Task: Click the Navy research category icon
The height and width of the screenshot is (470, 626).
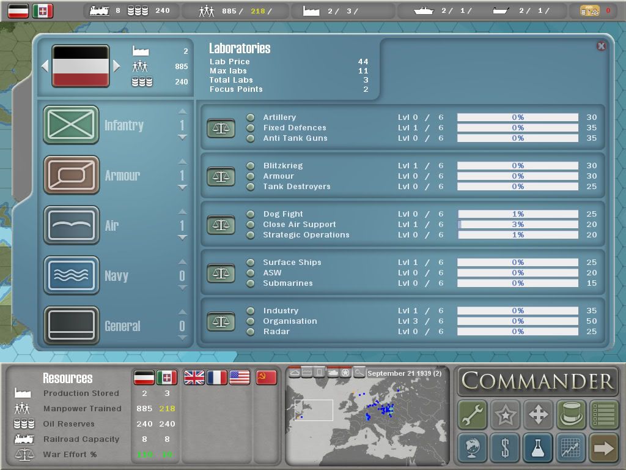Action: point(71,275)
